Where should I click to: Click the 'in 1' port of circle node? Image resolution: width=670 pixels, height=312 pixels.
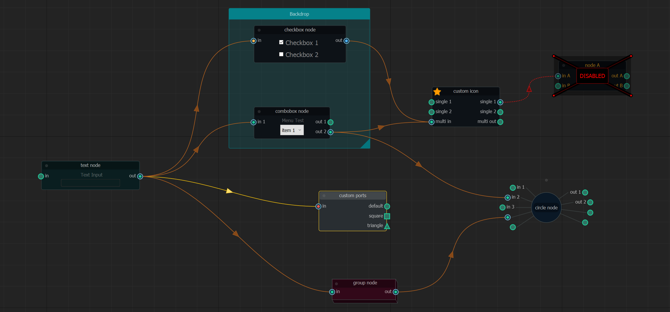point(513,188)
